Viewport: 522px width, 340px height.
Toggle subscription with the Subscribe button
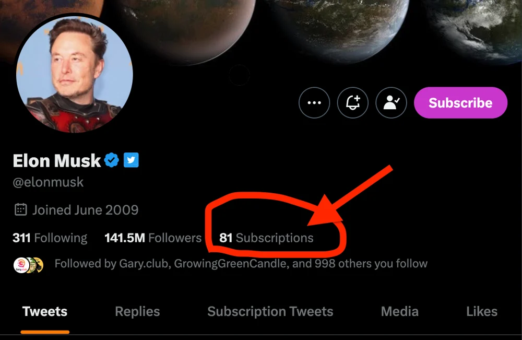(460, 103)
